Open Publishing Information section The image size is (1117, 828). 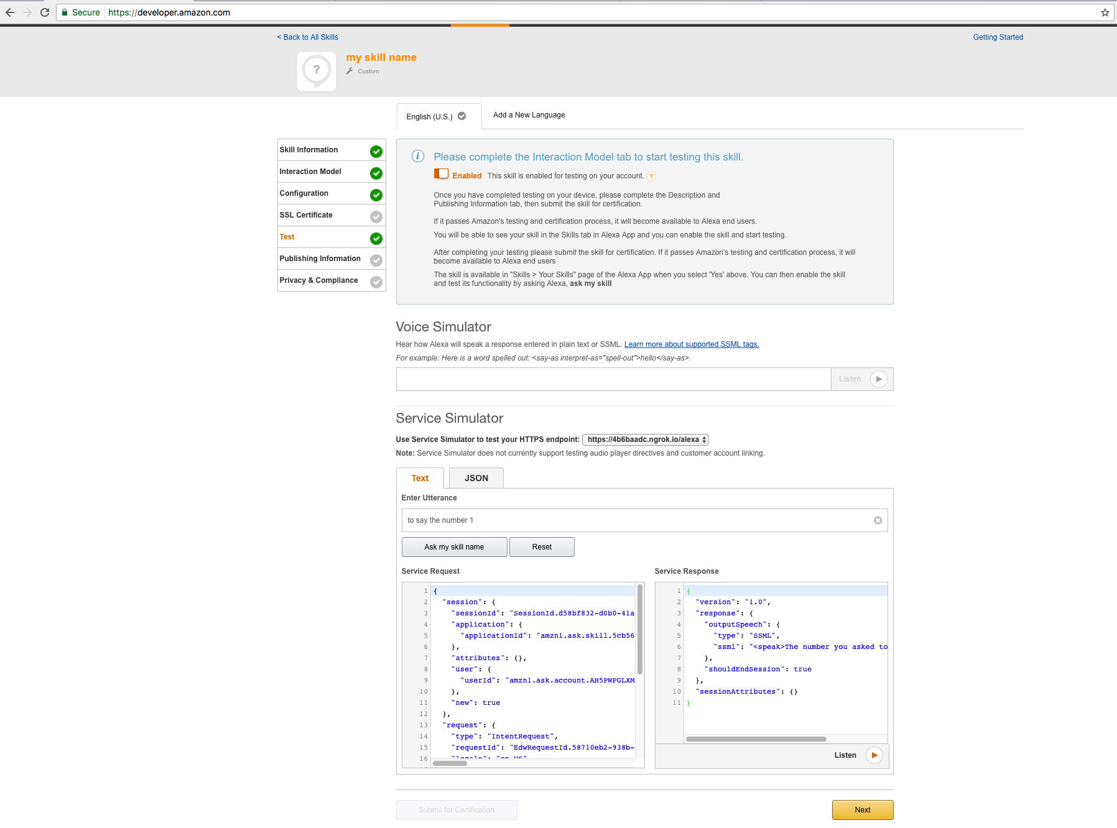tap(331, 259)
